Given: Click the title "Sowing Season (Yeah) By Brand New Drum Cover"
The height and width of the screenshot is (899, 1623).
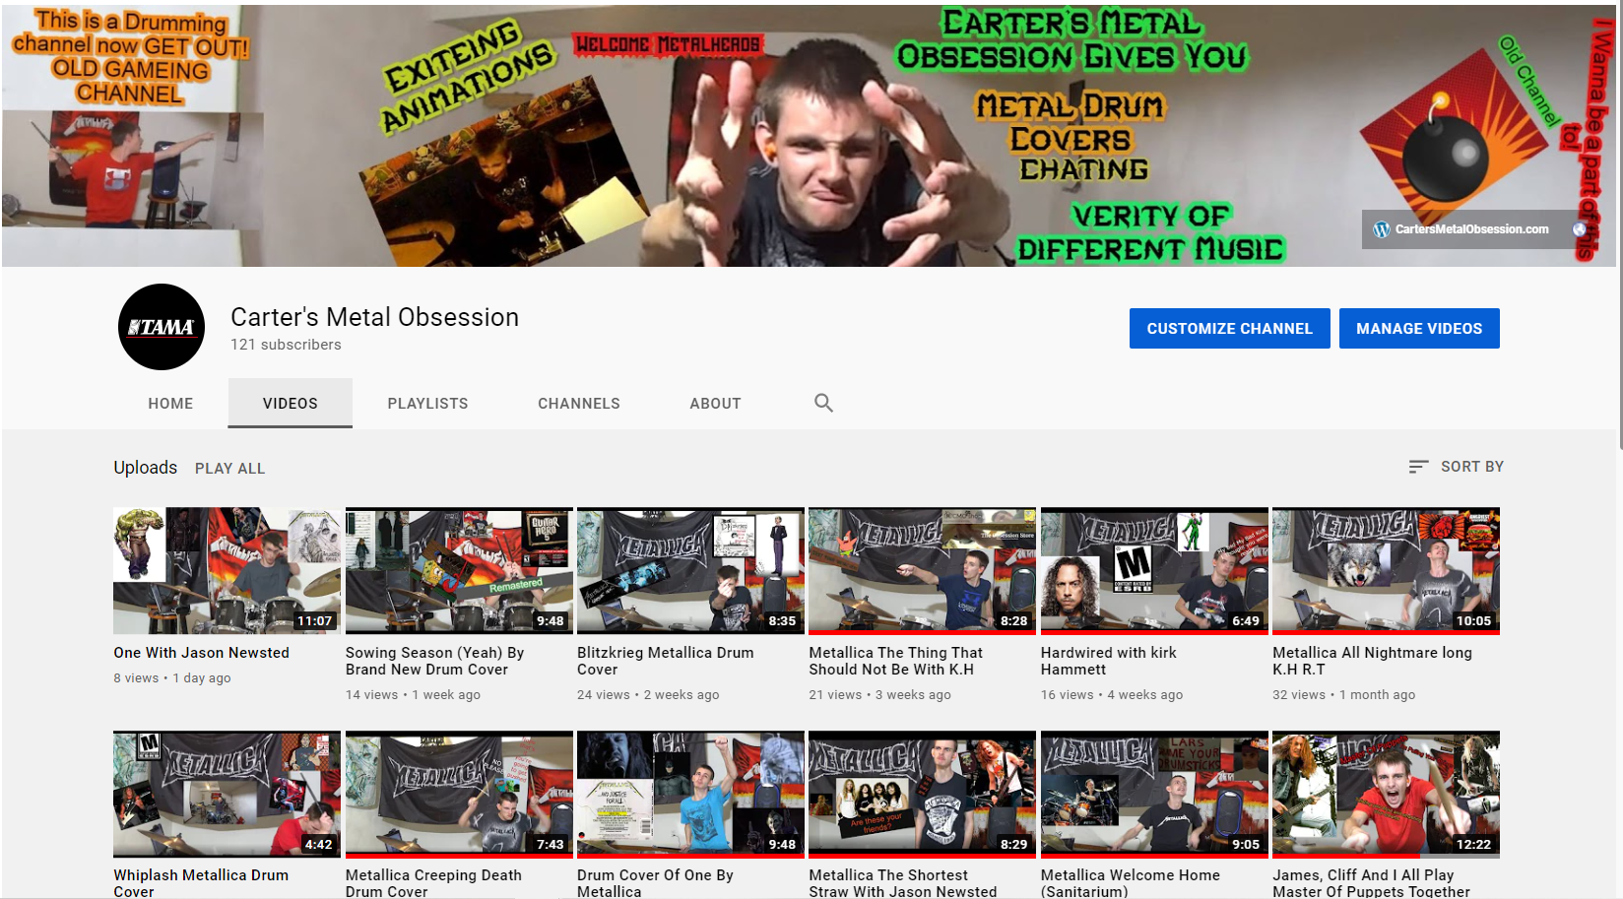Looking at the screenshot, I should [434, 661].
